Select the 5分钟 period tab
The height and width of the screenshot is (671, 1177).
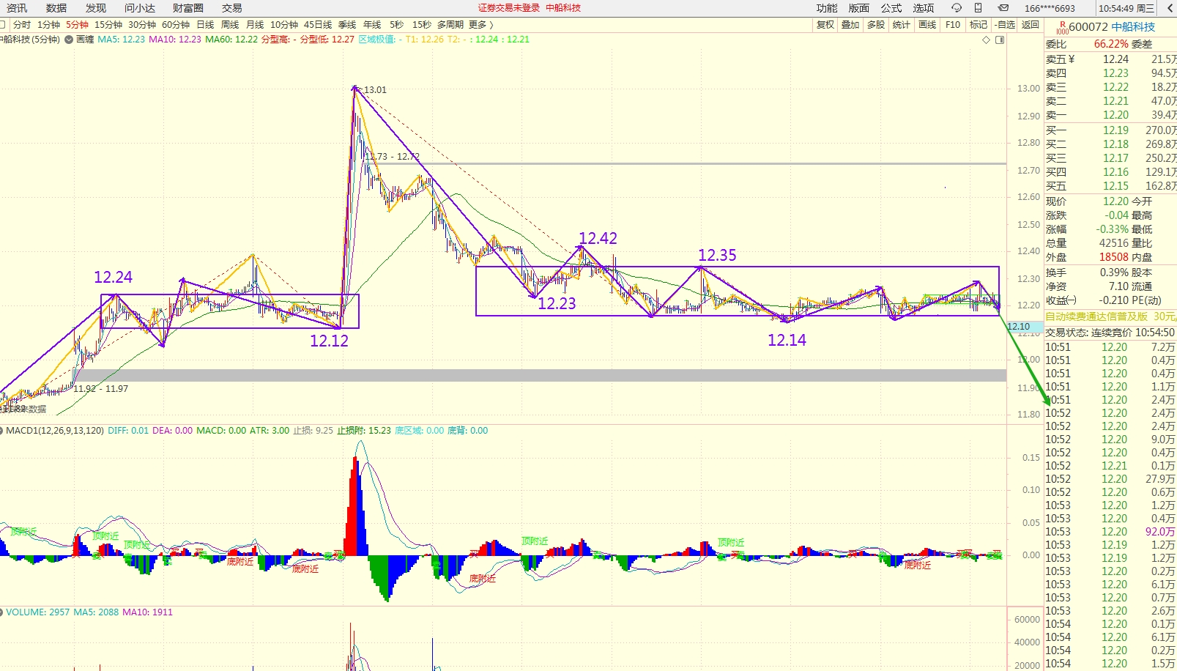coord(77,25)
